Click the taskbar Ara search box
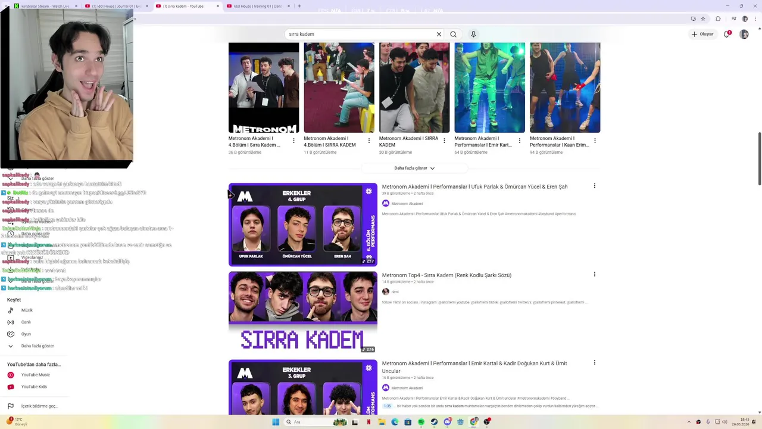Viewport: 762px width, 429px height. pyautogui.click(x=316, y=422)
